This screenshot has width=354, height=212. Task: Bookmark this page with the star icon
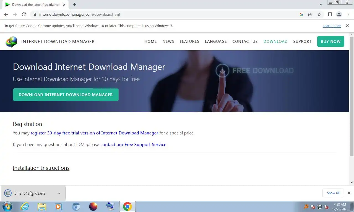pos(319,14)
